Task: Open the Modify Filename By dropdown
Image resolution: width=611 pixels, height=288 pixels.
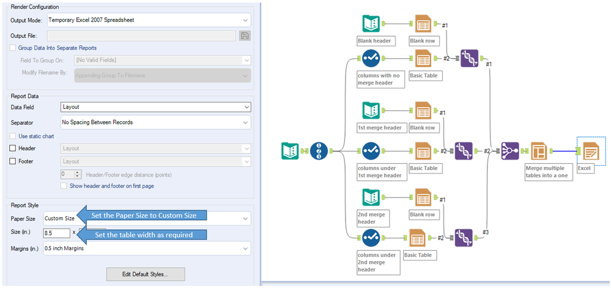Action: tap(162, 75)
